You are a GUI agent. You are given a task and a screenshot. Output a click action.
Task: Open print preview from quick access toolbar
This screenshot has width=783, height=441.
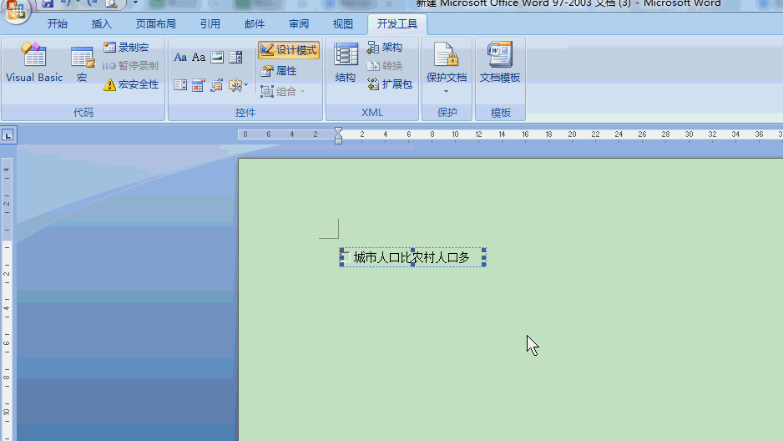click(112, 3)
